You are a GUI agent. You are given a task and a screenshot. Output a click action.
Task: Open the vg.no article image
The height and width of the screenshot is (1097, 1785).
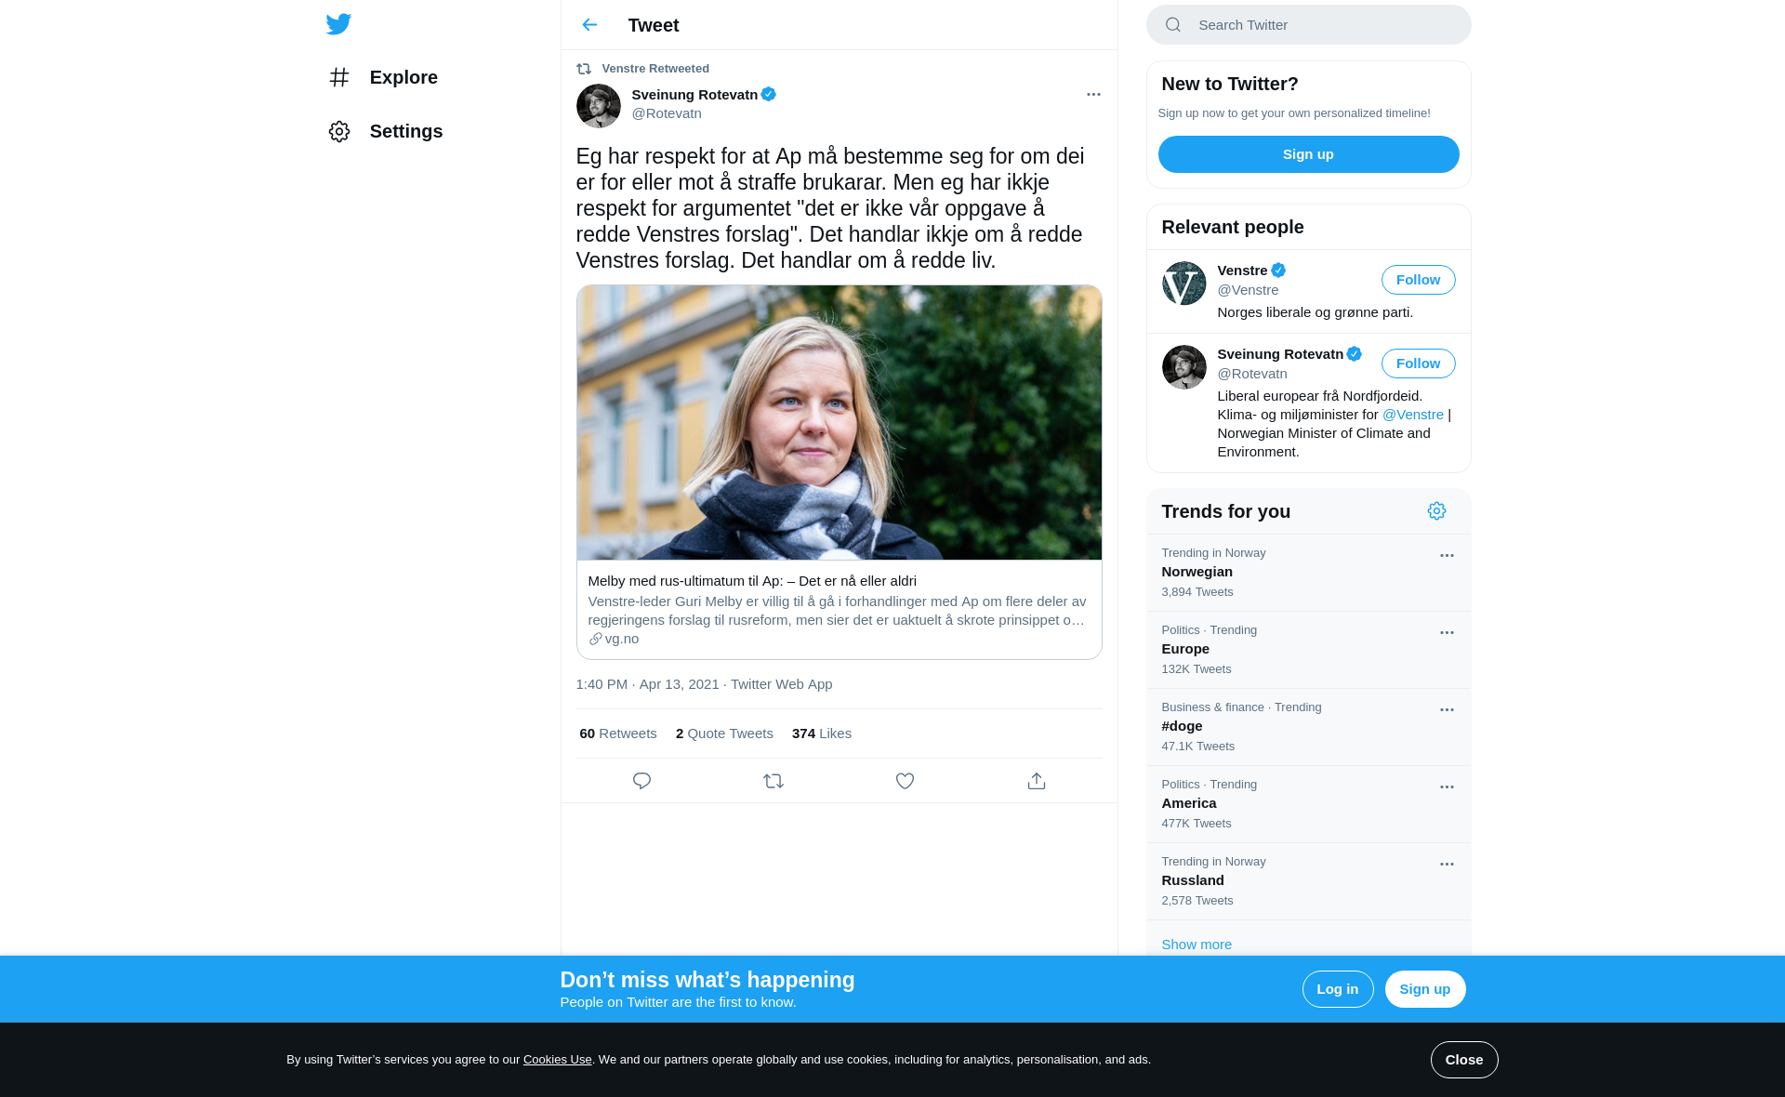(x=839, y=423)
